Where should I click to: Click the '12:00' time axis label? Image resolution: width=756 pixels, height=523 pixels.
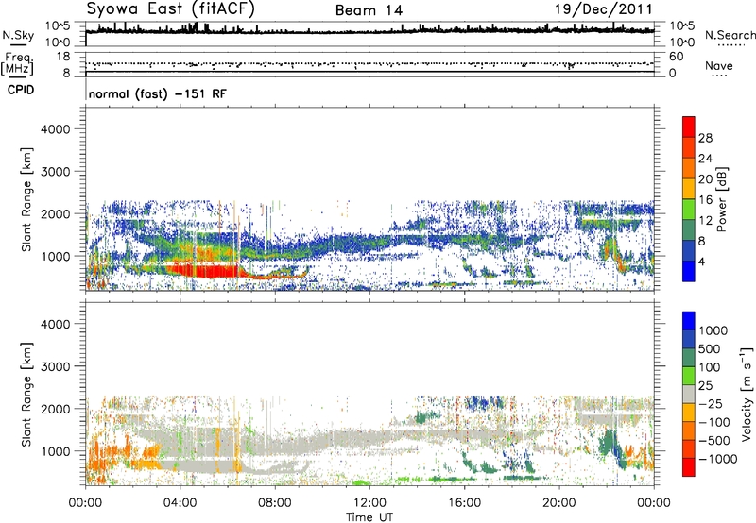369,503
